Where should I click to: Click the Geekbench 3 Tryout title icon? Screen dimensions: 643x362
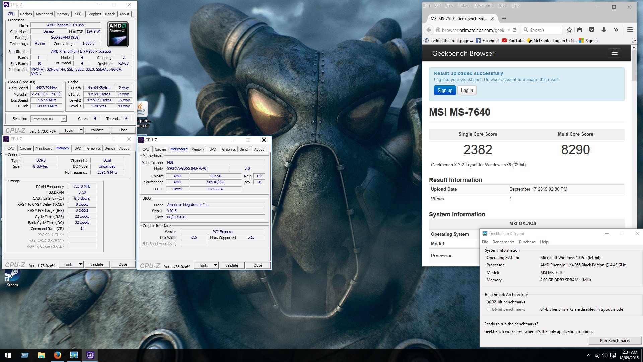(485, 234)
